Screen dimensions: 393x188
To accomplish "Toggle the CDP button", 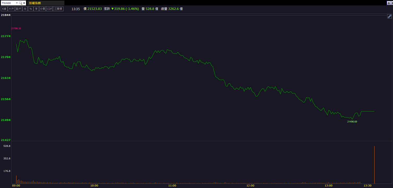I will (50, 9).
